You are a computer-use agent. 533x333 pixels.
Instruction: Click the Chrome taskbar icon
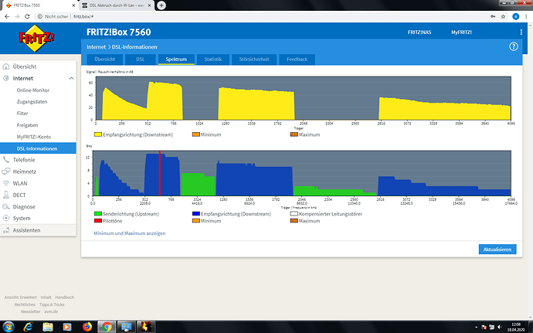click(107, 327)
